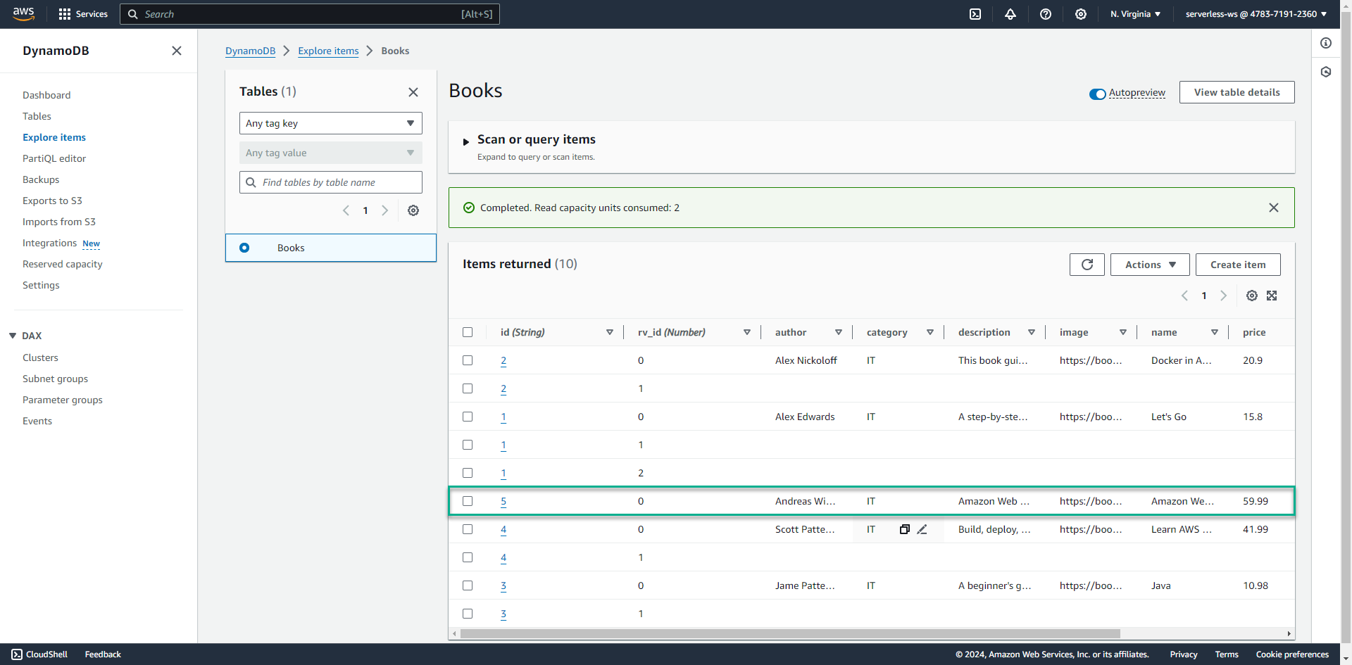Check the Alex Nickoloff row checkbox
The image size is (1352, 665).
click(x=468, y=360)
